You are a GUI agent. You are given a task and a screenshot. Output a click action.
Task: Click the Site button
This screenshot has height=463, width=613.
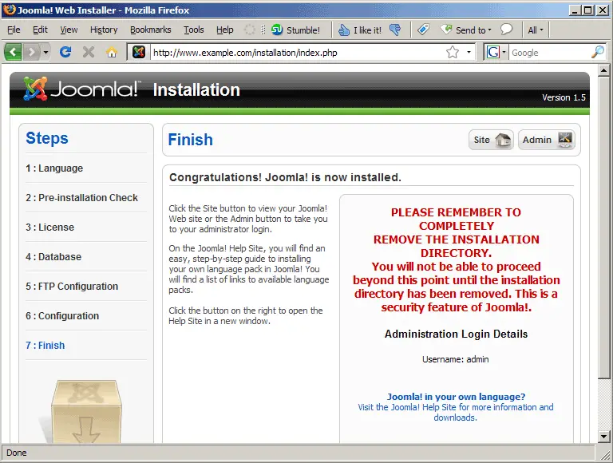point(491,140)
